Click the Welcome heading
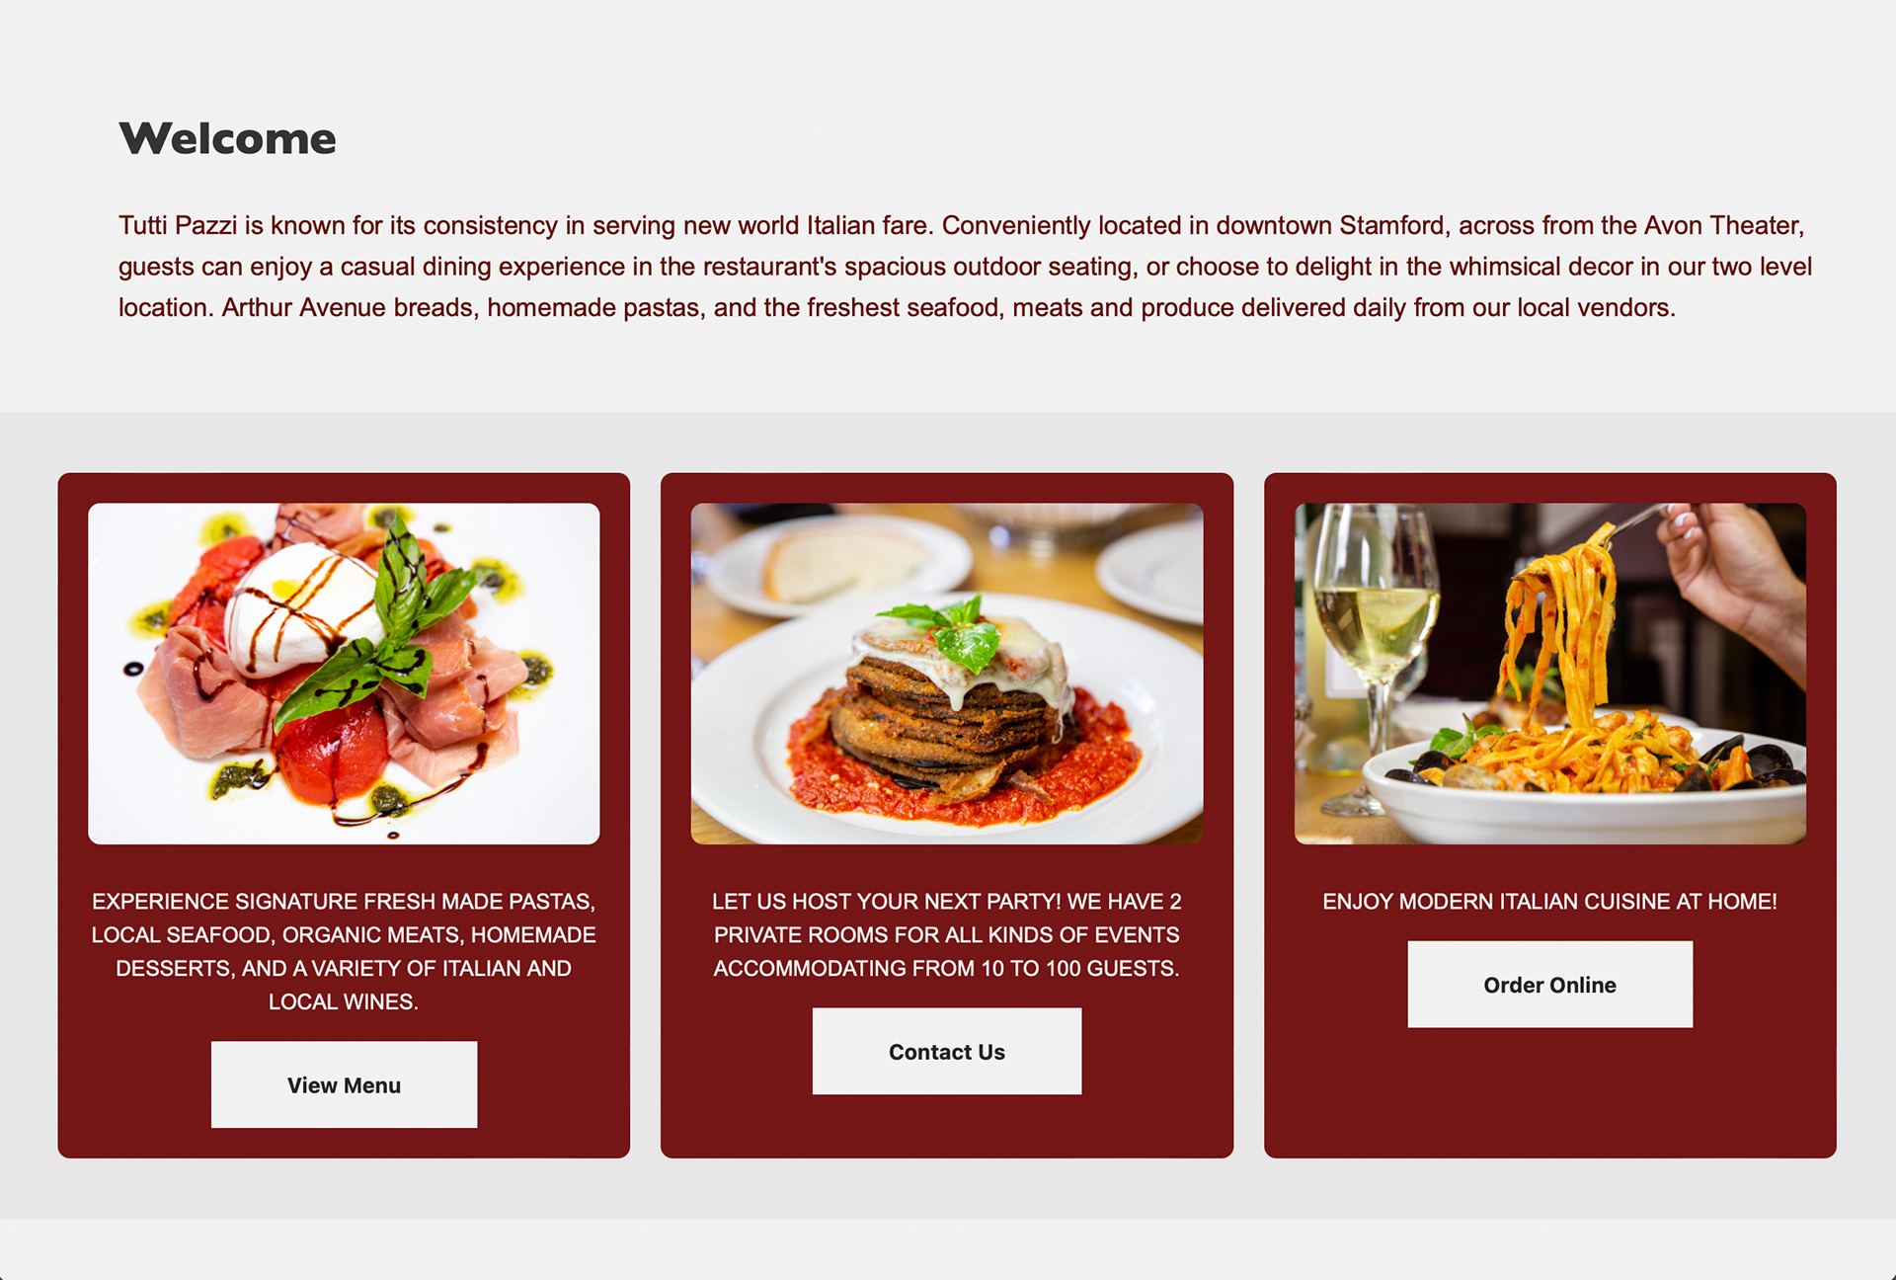Image resolution: width=1896 pixels, height=1280 pixels. click(227, 138)
